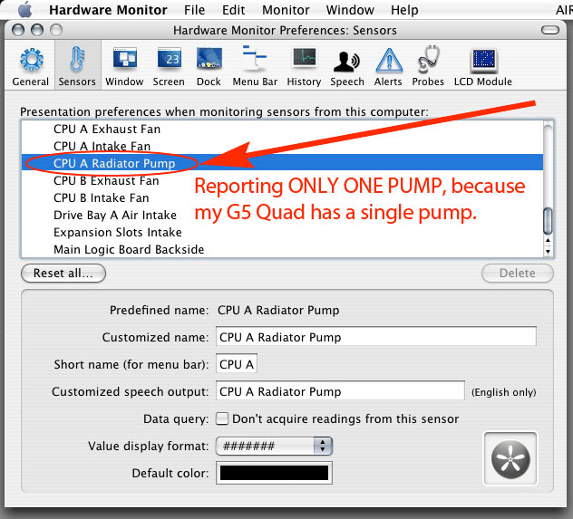Select the Sensors thermometer icon
573x519 pixels.
77,67
